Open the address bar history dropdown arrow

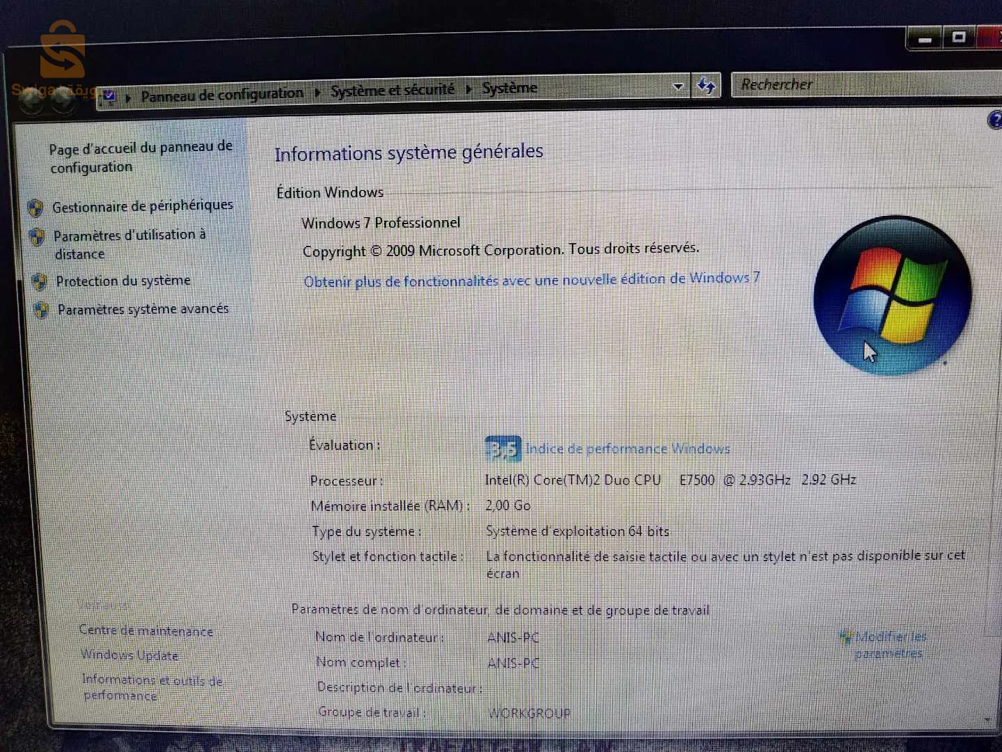pyautogui.click(x=678, y=87)
